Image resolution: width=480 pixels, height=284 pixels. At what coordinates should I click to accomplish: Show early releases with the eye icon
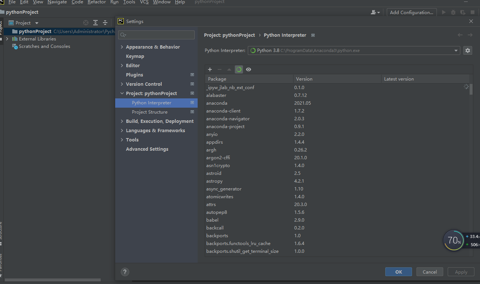click(x=249, y=69)
